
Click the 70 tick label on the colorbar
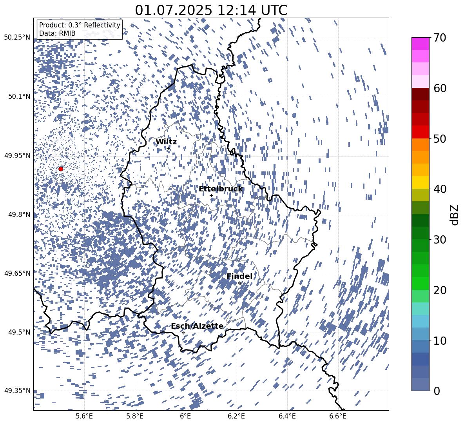(439, 38)
